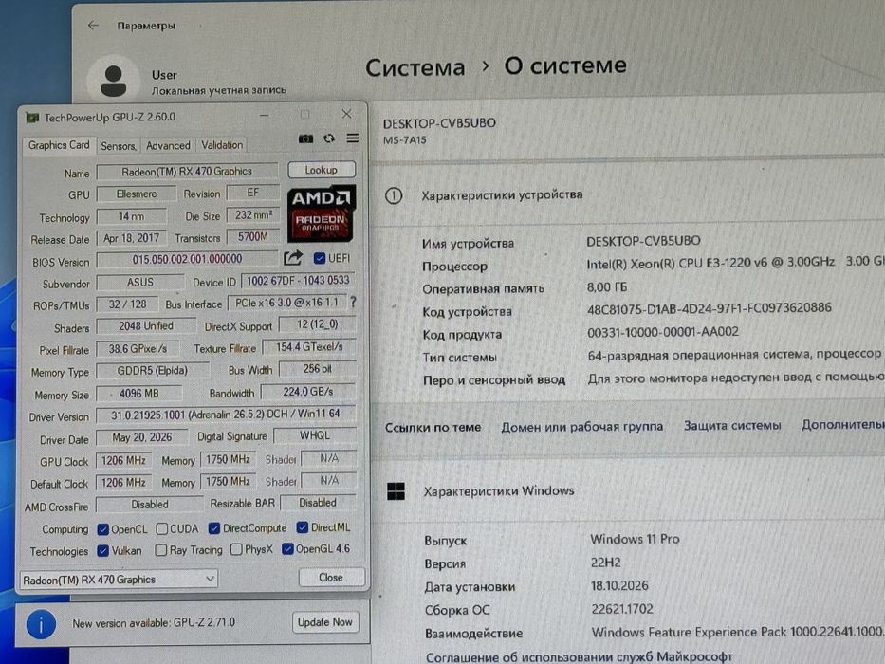
Task: Take a GPU-Z screenshot with camera icon
Action: [x=306, y=138]
